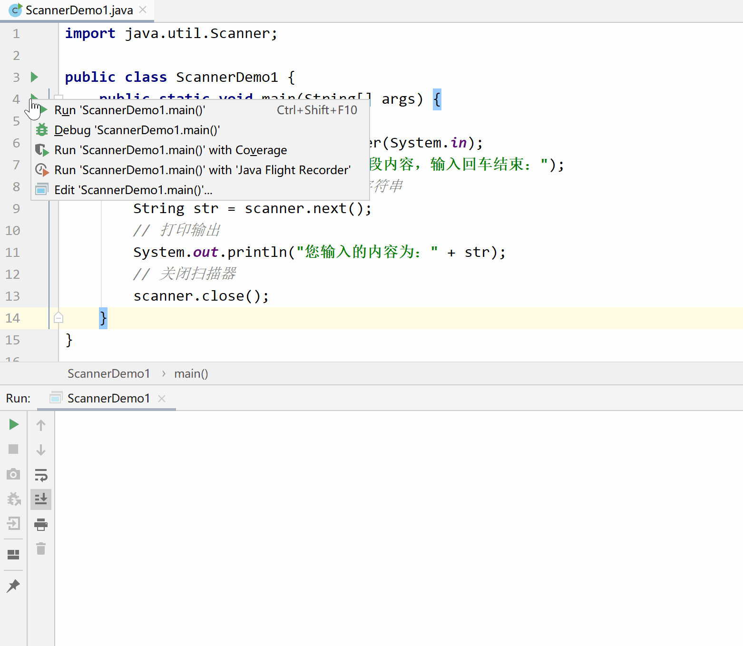The height and width of the screenshot is (646, 743).
Task: Toggle scroll to end of console
Action: coord(41,499)
